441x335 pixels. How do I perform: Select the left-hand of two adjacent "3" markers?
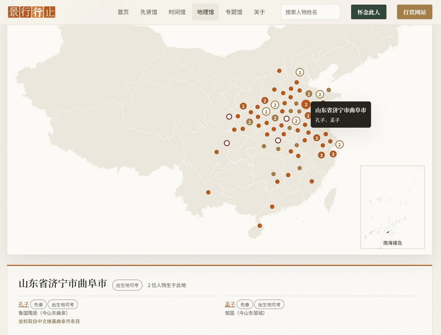(x=321, y=155)
